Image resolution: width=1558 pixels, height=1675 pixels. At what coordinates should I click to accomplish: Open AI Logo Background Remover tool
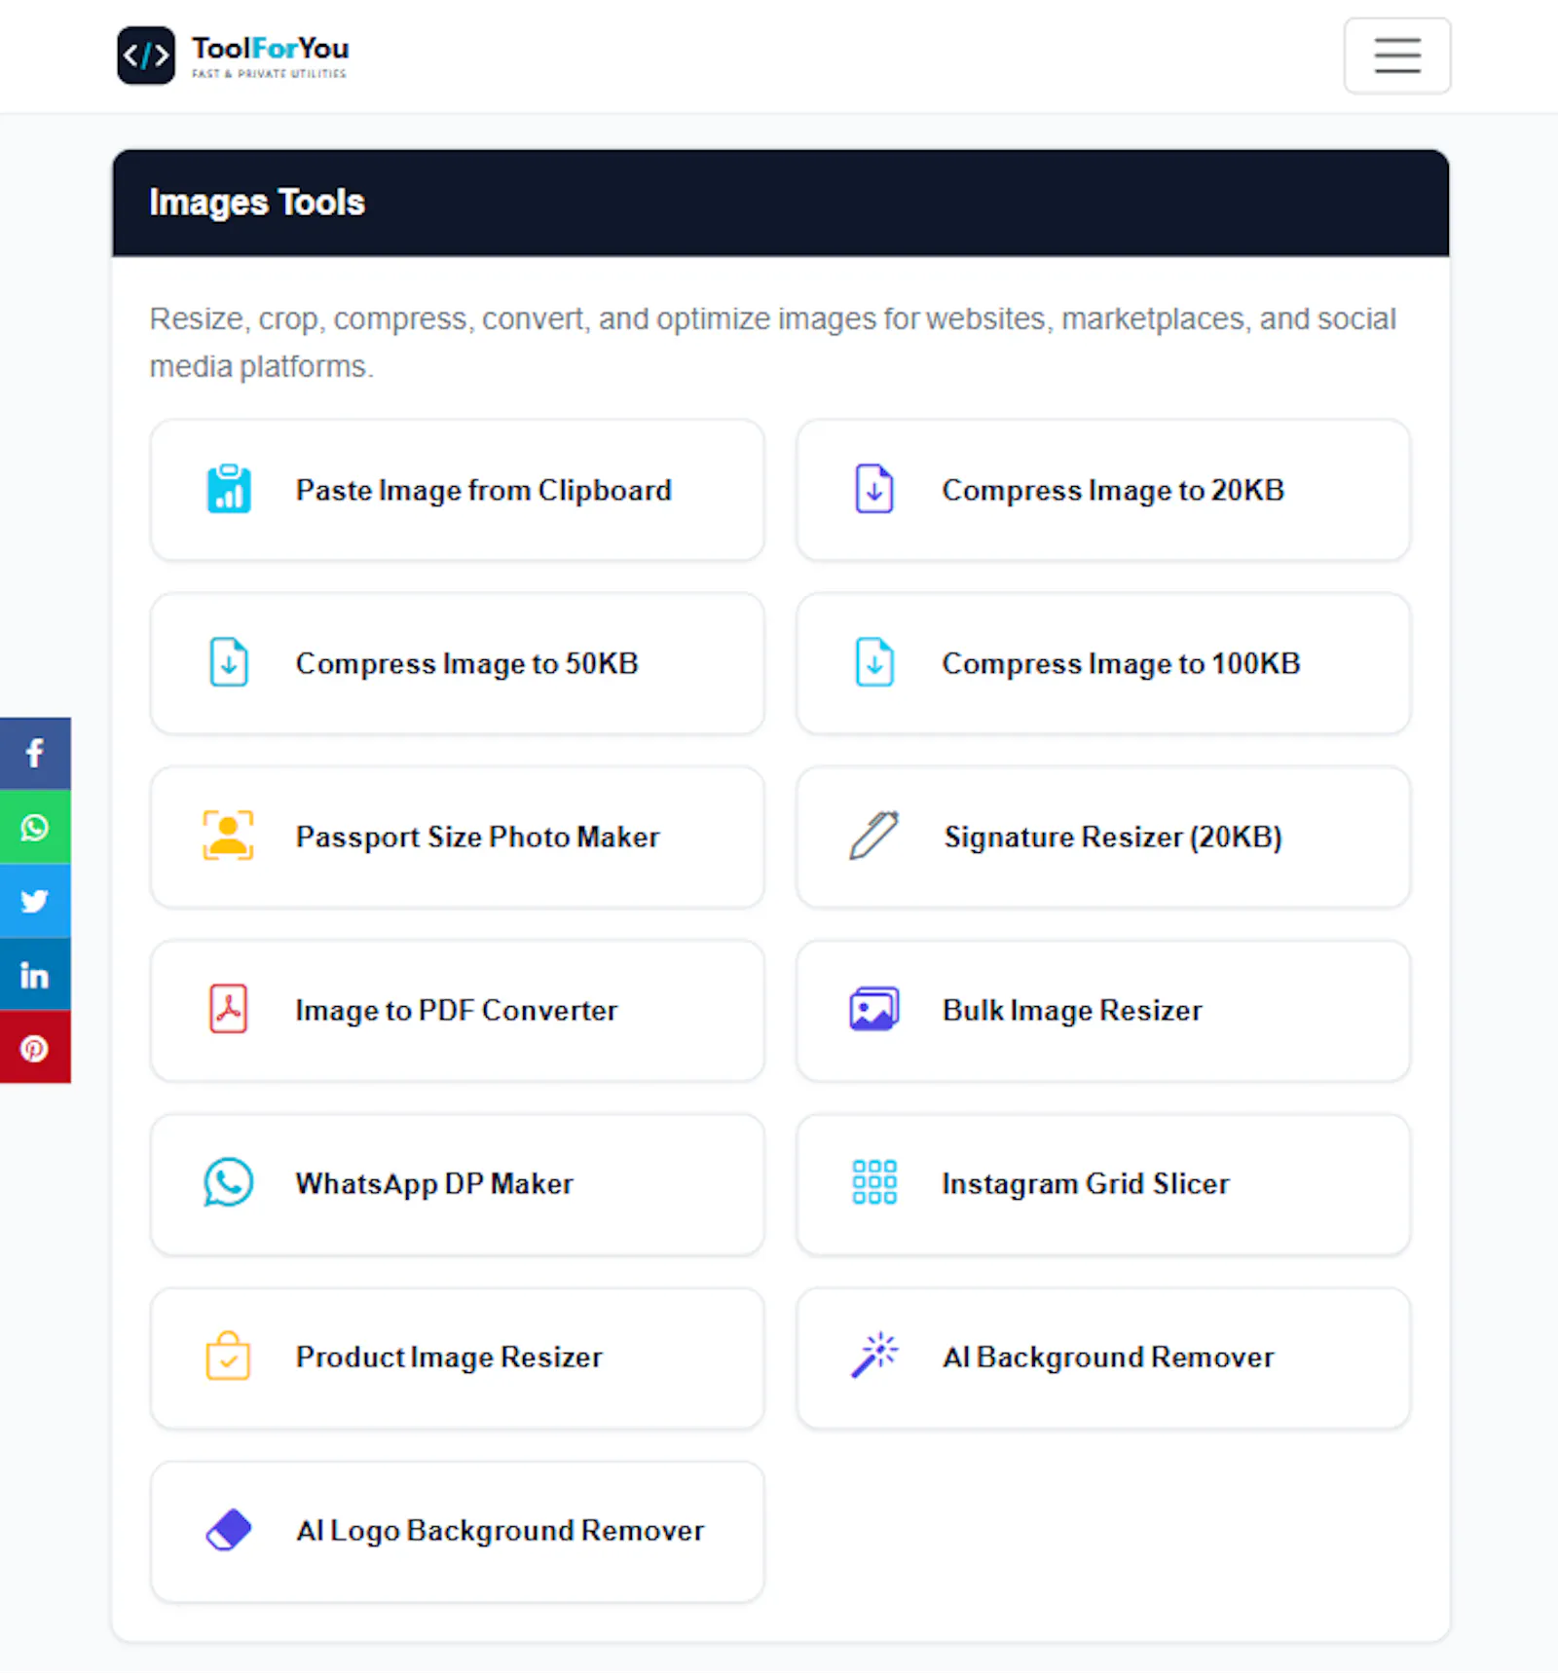(458, 1531)
